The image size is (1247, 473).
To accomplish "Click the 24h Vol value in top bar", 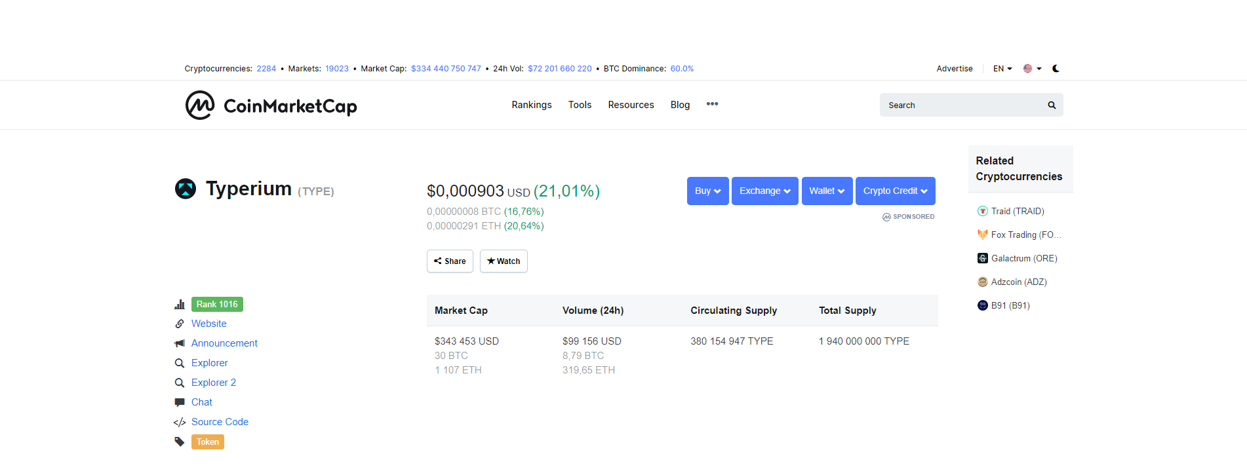I will [x=560, y=68].
